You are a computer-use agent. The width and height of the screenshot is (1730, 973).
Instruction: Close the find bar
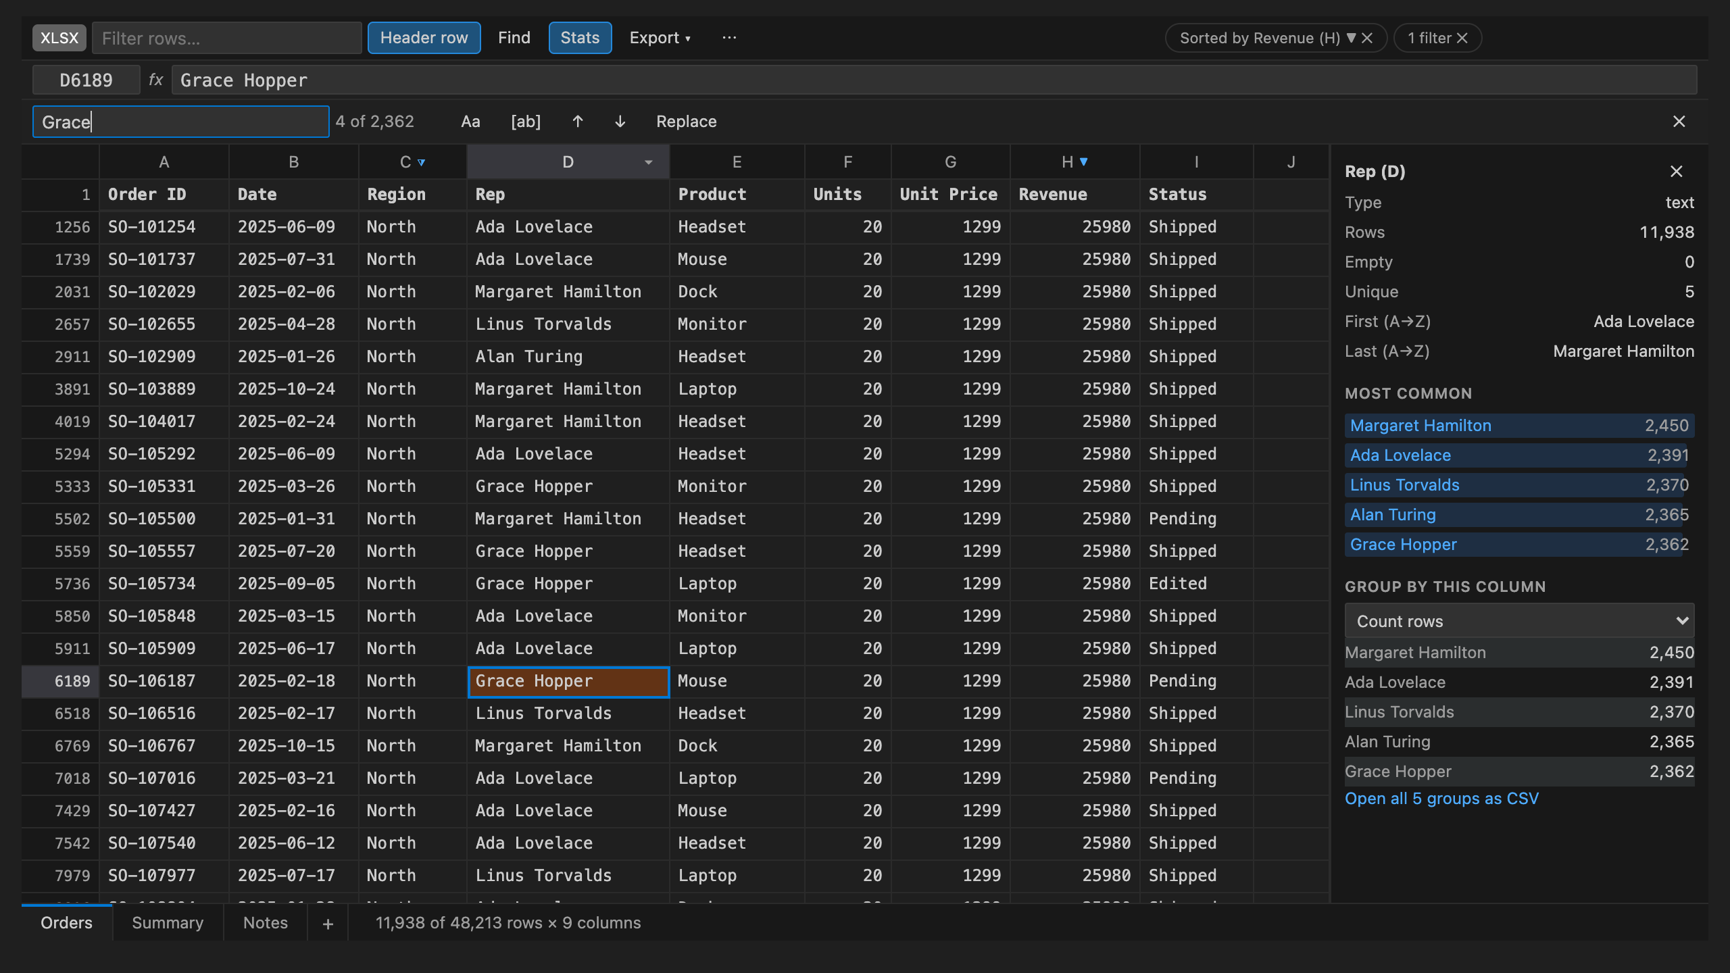coord(1679,122)
